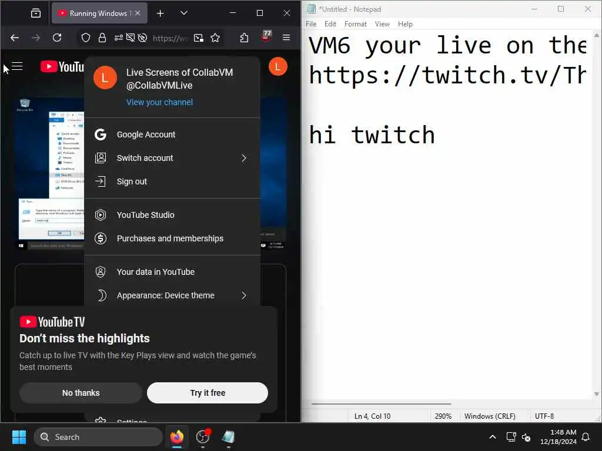Open a new Firefox tab
Image resolution: width=602 pixels, height=451 pixels.
point(160,14)
